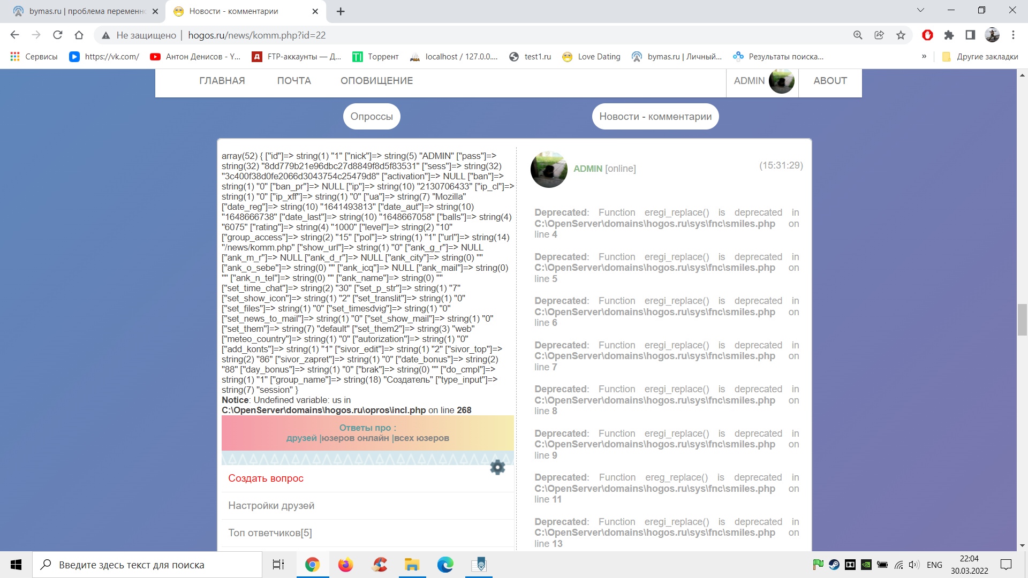Click the gear settings icon near Создать вопрос

497,467
